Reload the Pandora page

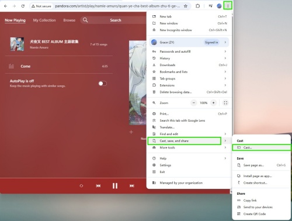point(23,6)
